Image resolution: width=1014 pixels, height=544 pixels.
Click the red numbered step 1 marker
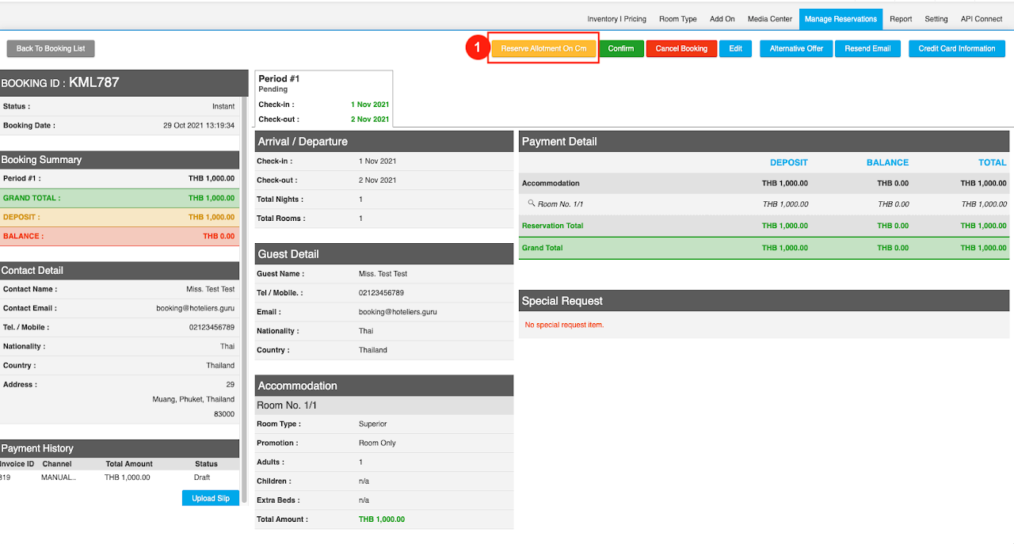pos(476,48)
